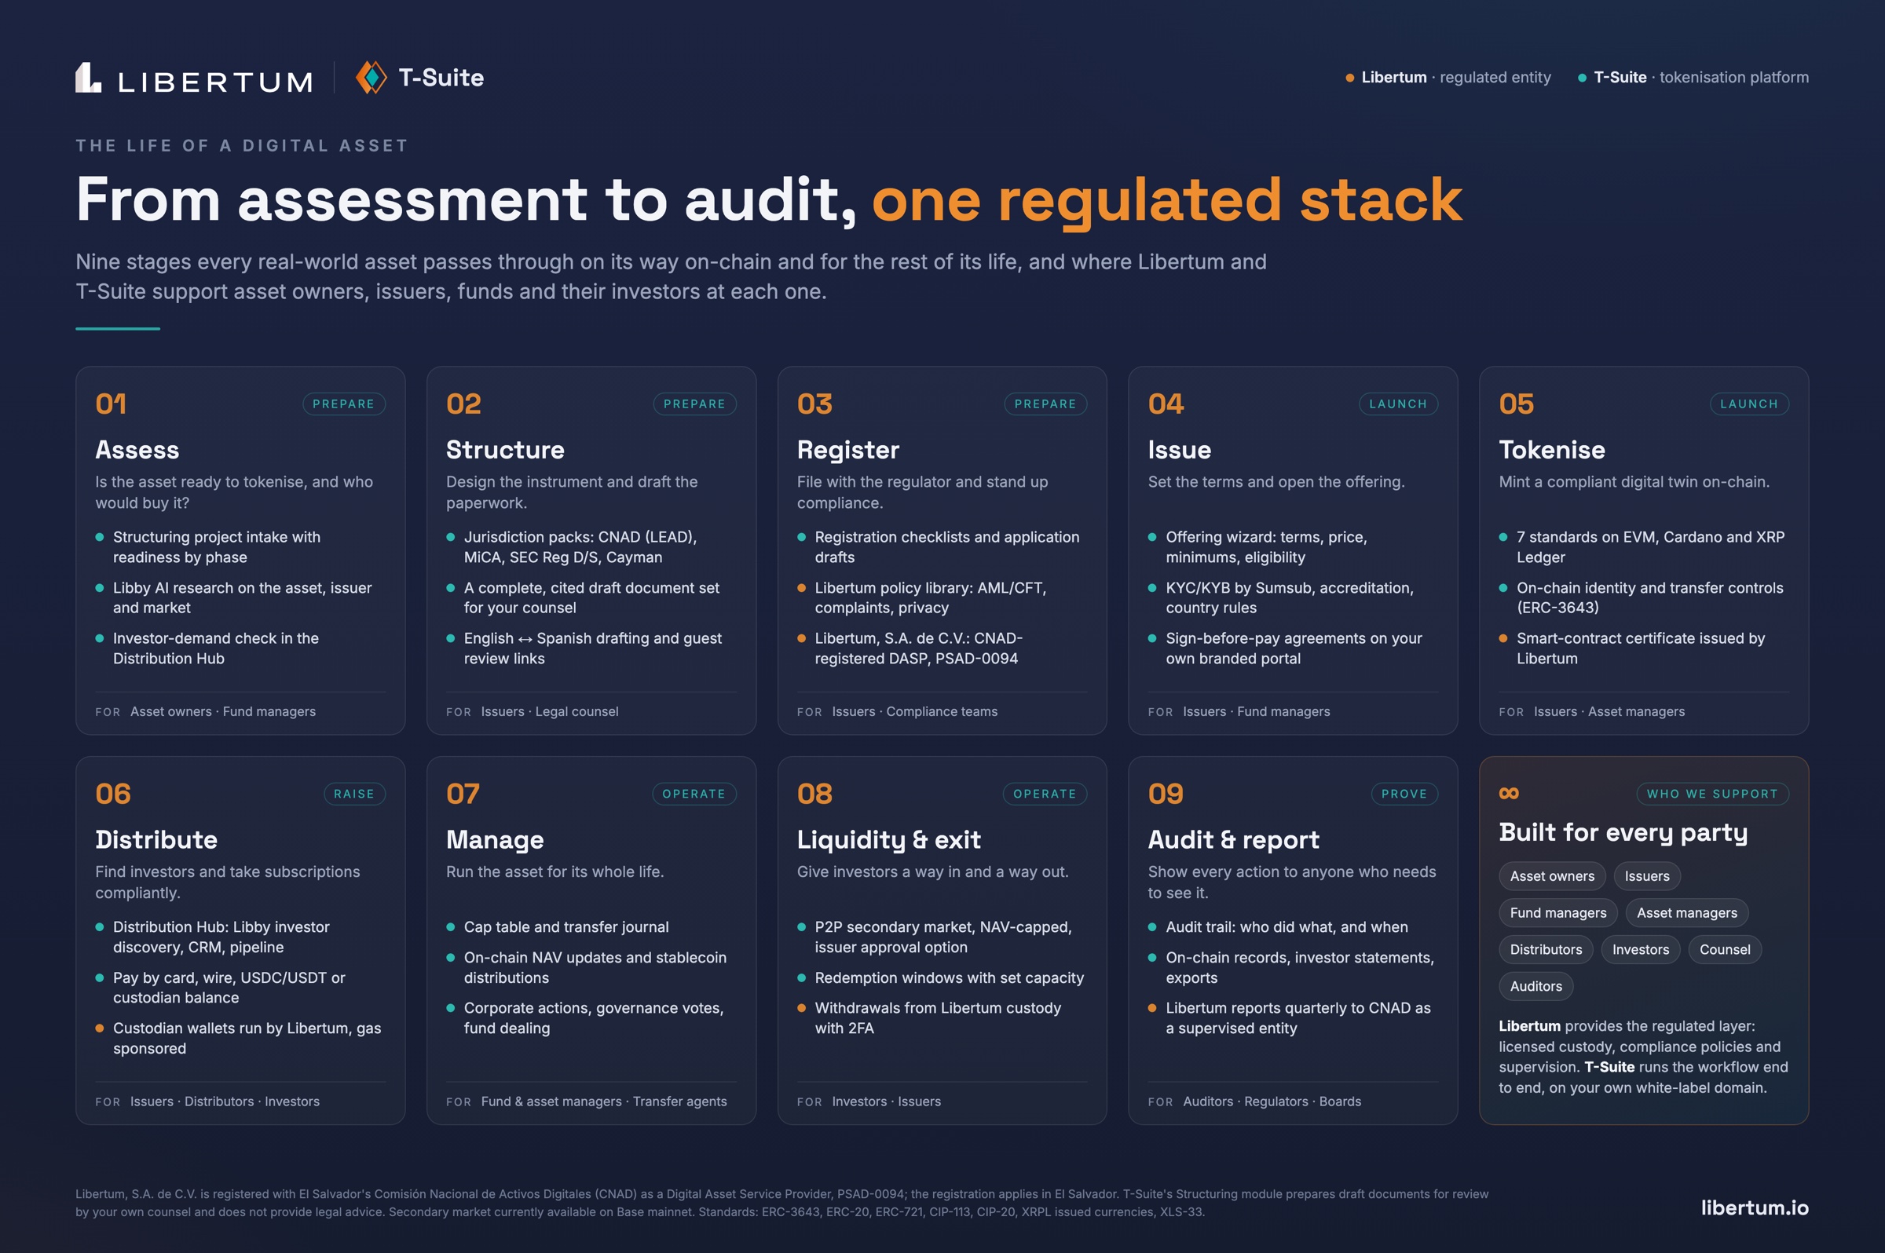Click the Built for every party heading
Viewport: 1885px width, 1253px height.
click(x=1623, y=833)
